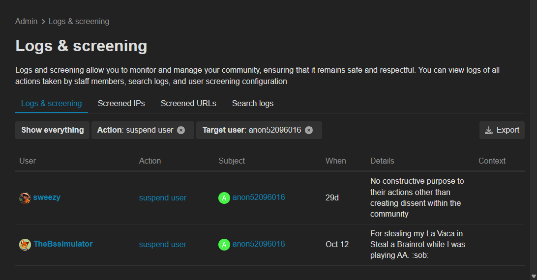The width and height of the screenshot is (537, 280).
Task: Switch to the Screened URLs tab
Action: point(188,104)
